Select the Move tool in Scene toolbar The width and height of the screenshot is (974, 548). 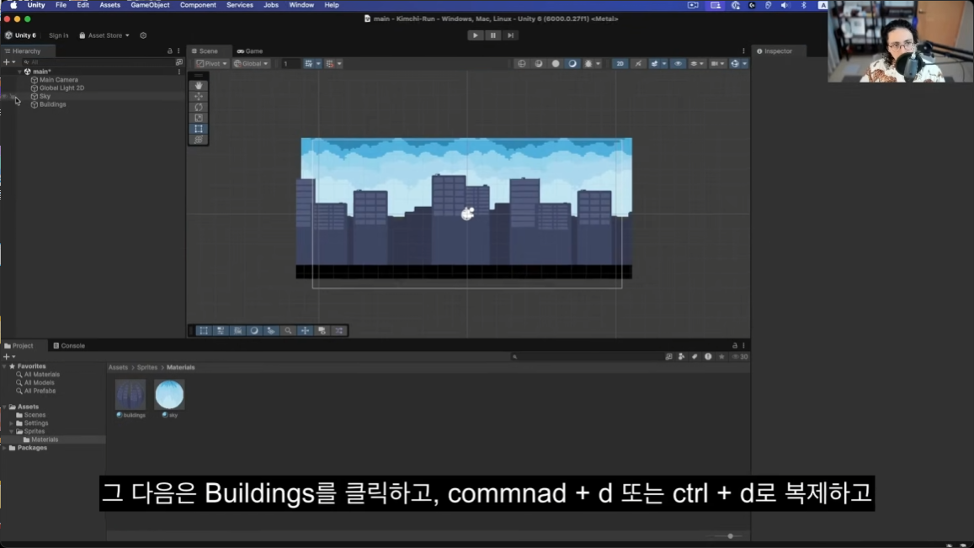199,96
